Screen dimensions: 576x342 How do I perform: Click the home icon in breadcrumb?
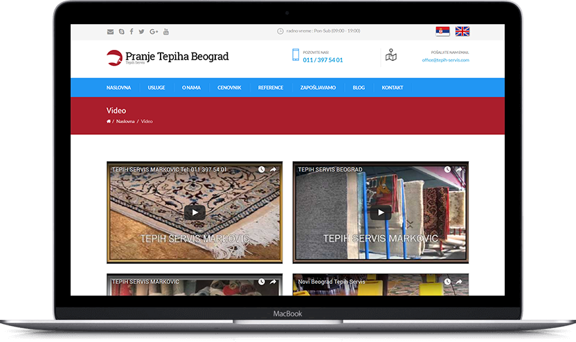109,121
